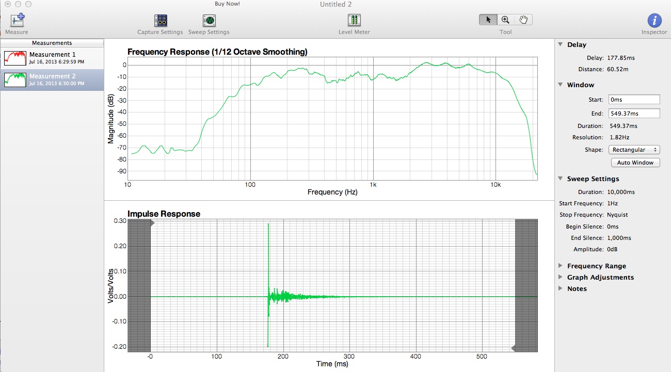Click the Start Frequency 1Hz value

(613, 204)
